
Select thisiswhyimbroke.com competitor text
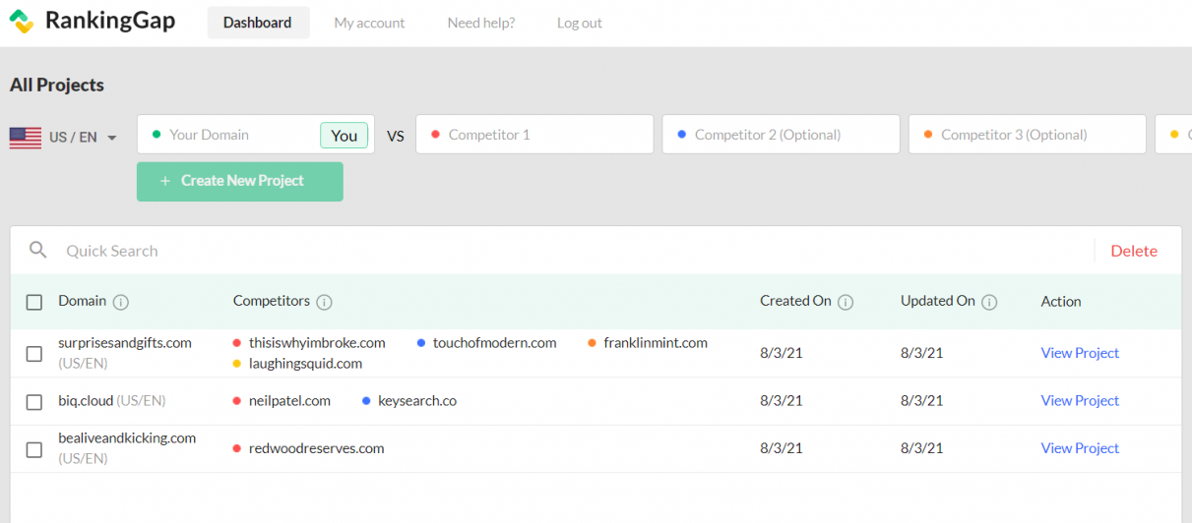click(x=317, y=343)
